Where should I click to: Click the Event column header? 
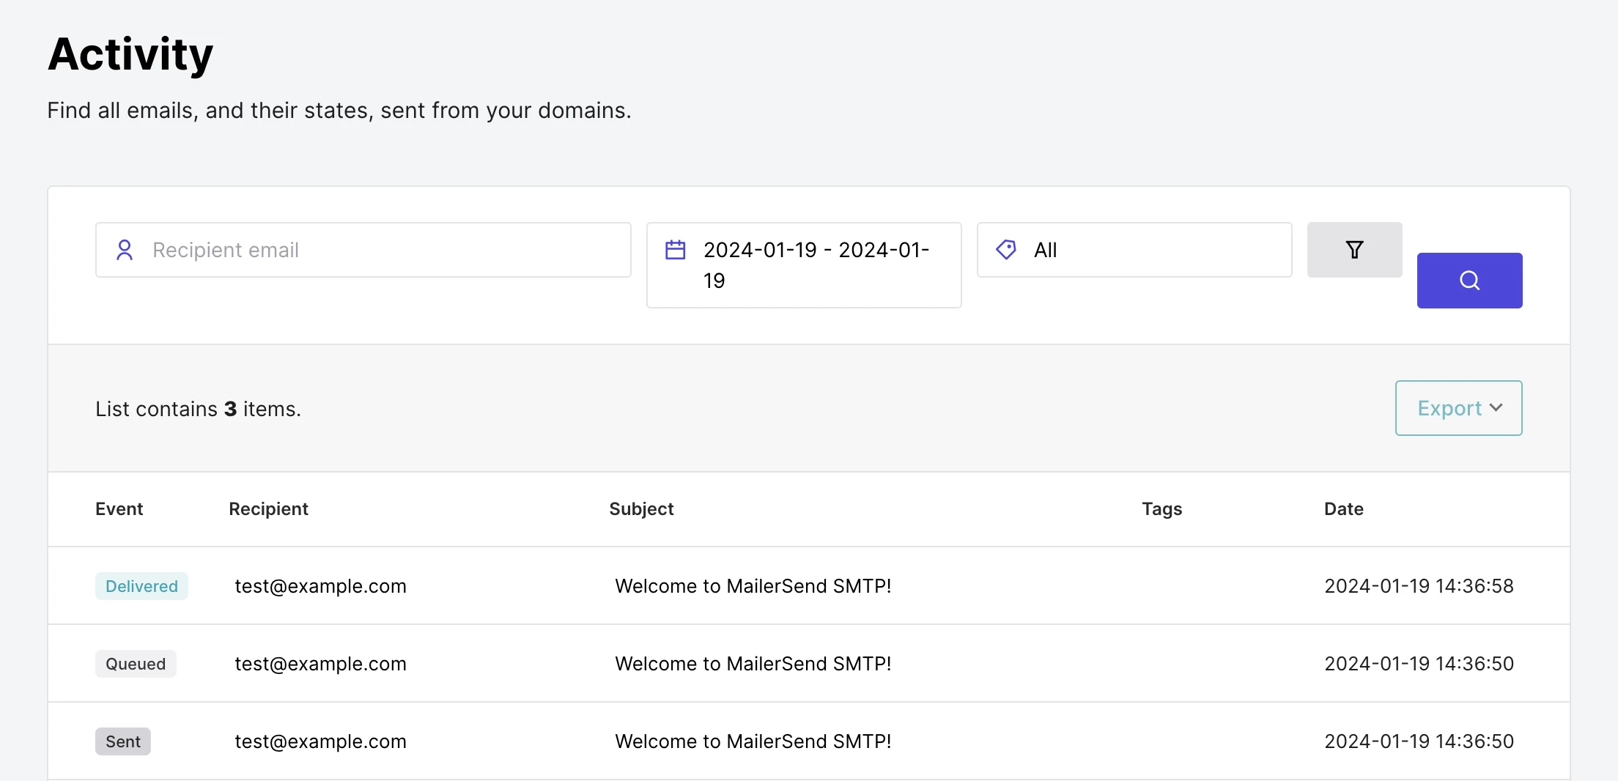[x=119, y=509]
